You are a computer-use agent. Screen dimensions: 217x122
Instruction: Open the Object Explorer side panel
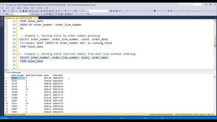pyautogui.click(x=2, y=22)
